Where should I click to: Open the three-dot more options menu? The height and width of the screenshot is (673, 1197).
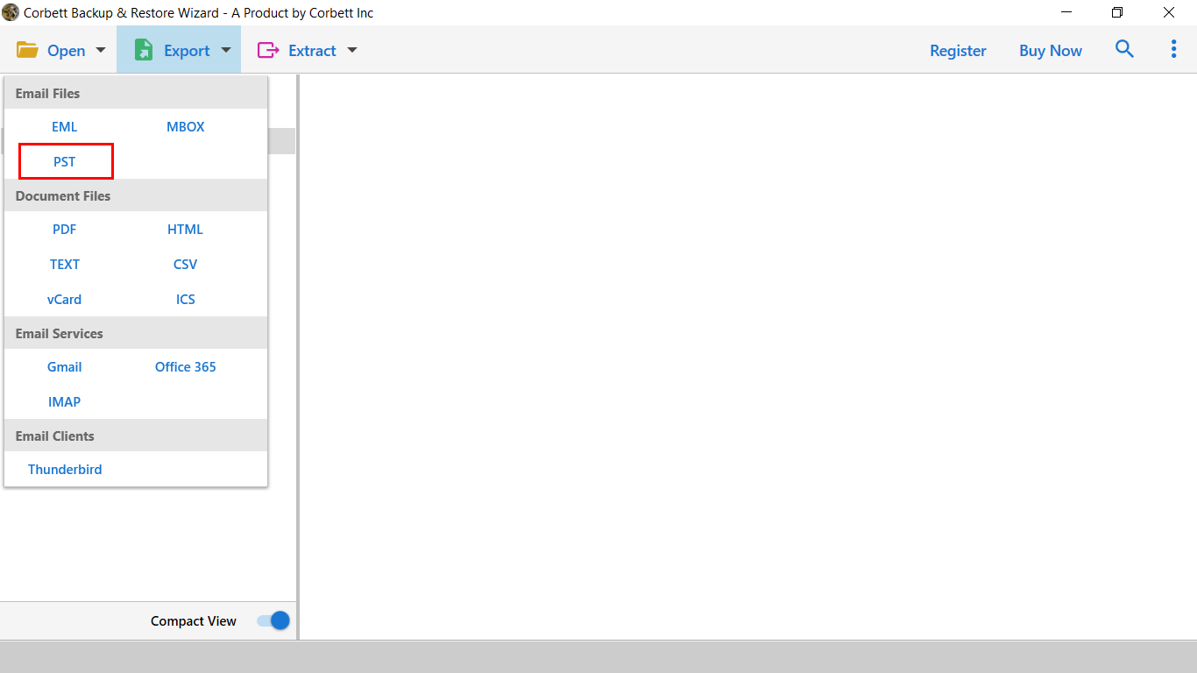point(1173,49)
